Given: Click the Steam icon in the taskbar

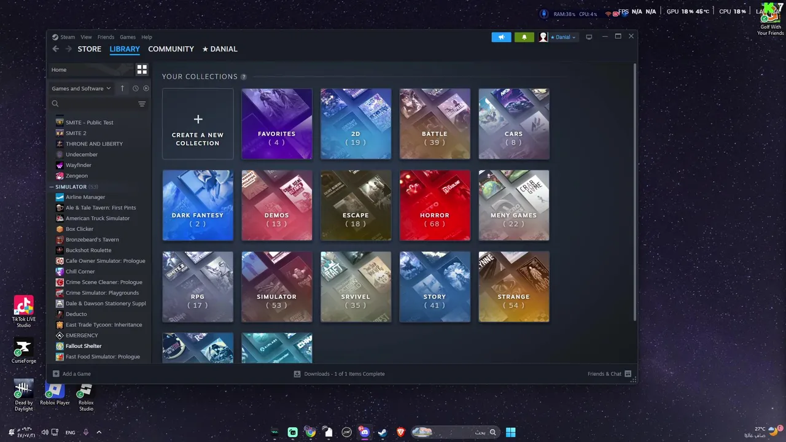Looking at the screenshot, I should coord(383,432).
